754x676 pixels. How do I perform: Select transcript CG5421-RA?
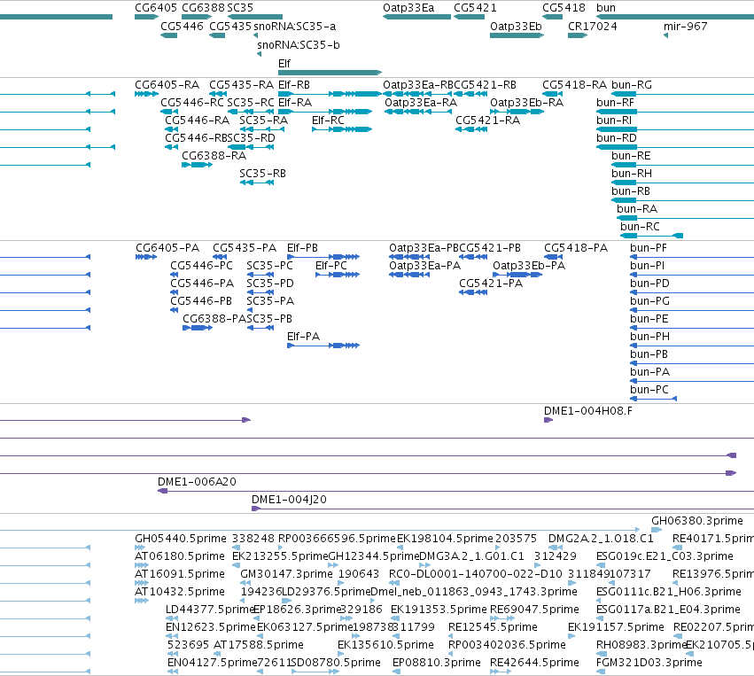471,129
